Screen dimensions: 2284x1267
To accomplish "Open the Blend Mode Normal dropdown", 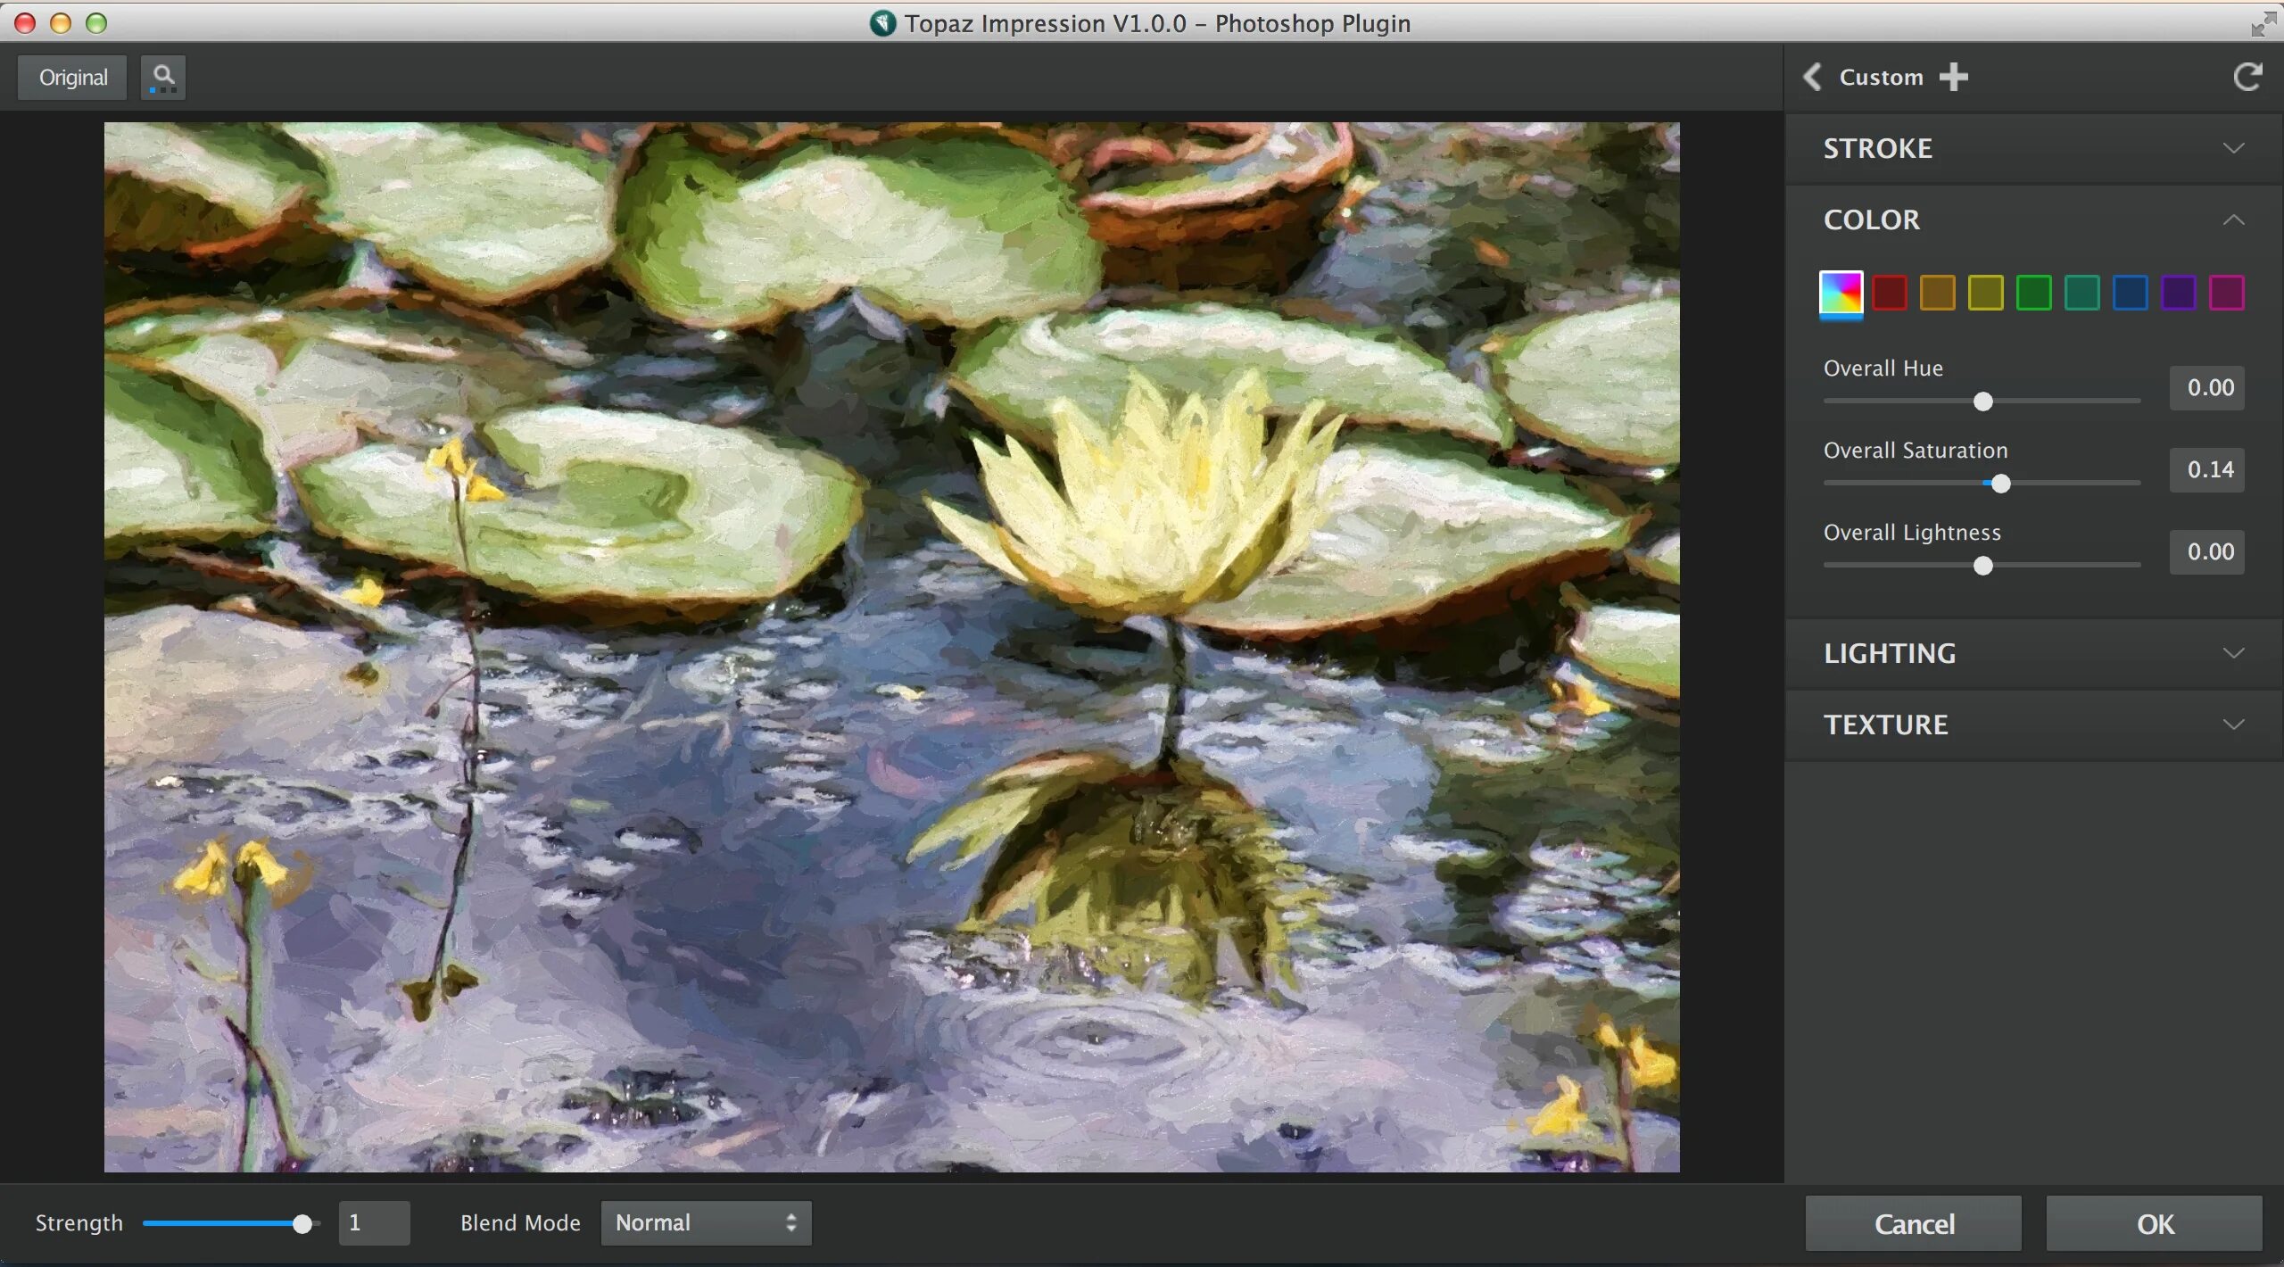I will click(x=706, y=1222).
